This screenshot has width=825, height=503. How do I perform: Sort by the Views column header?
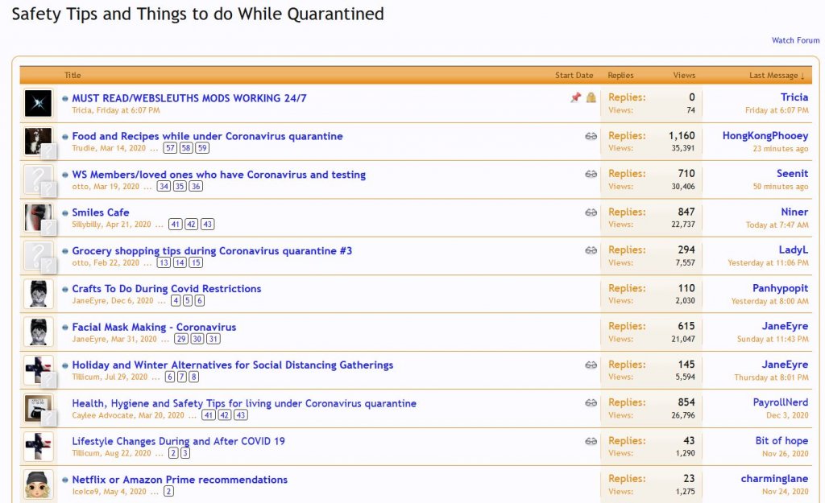[x=684, y=76]
